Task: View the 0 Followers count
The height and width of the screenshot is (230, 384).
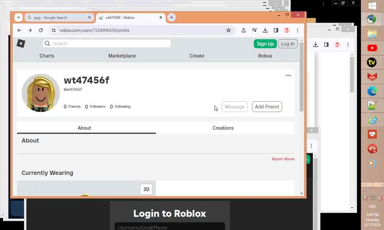Action: [x=95, y=107]
